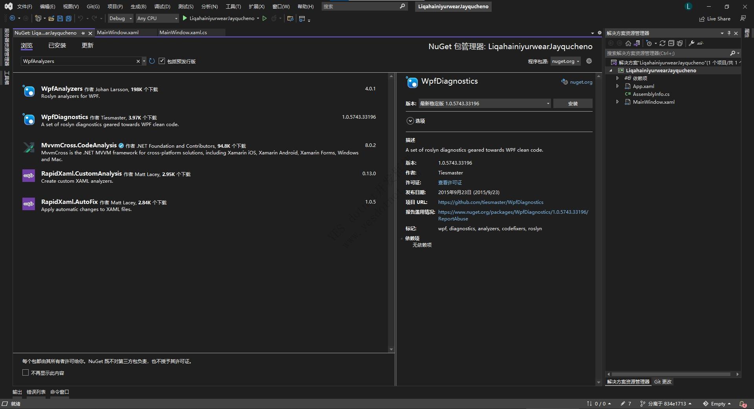Viewport: 754px width, 409px height.
Task: Open the report abuse link
Action: [513, 215]
